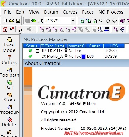This screenshot has height=137, width=129.
Task: Click the overlapping-squares zoom icon
Action: point(88,21)
